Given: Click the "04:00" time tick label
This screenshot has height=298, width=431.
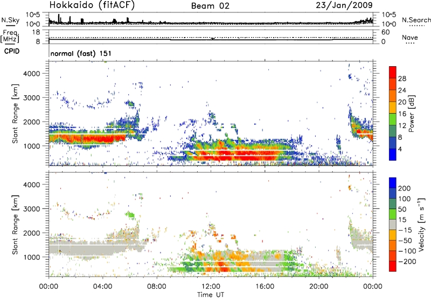Looking at the screenshot, I should [x=102, y=287].
